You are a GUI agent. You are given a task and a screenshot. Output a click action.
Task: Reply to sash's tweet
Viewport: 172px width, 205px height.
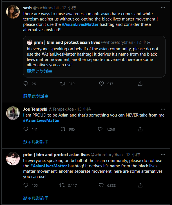26,84
